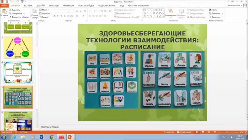Select the star shape in the shapes gallery
The height and width of the screenshot is (140, 248).
tap(160, 16)
